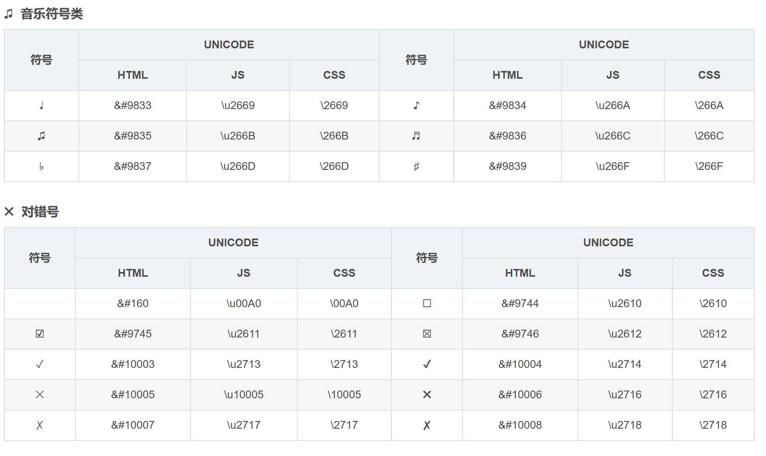Click the 对错号 section heading
Viewport: 766px width, 456px height.
40,212
